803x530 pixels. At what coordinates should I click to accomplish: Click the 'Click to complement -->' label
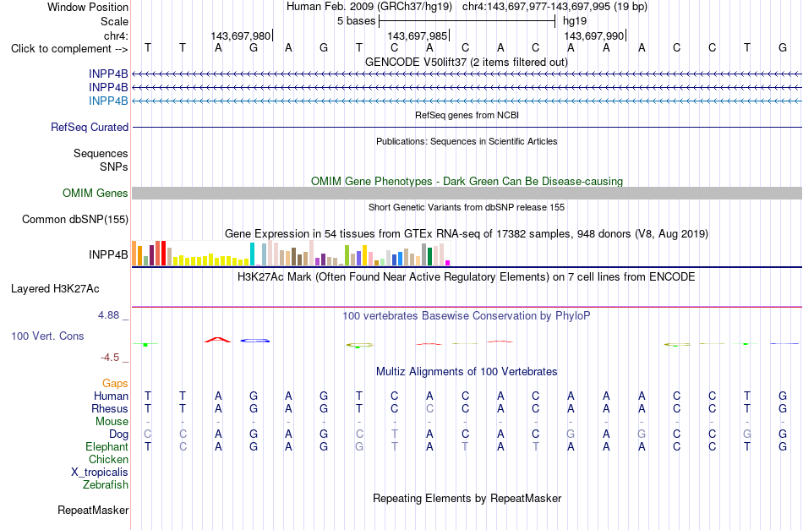(x=69, y=49)
